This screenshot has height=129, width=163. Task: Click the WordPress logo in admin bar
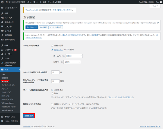tap(2, 2)
